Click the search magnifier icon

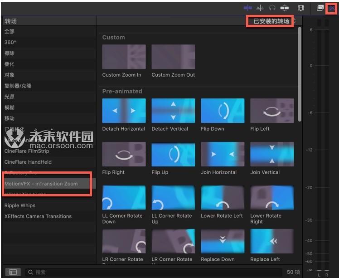[x=30, y=272]
